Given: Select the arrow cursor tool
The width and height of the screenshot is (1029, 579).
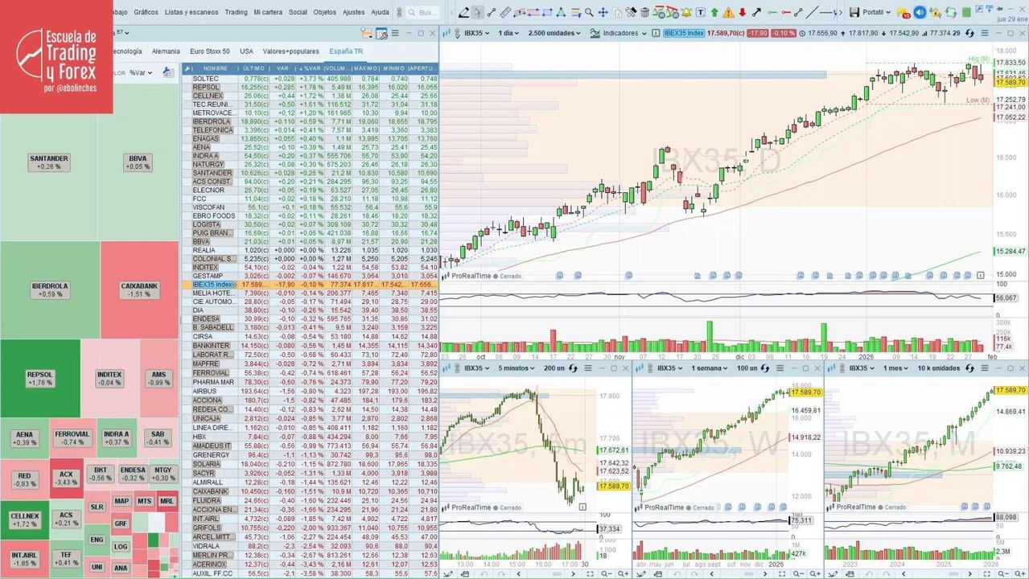Looking at the screenshot, I should tap(478, 12).
